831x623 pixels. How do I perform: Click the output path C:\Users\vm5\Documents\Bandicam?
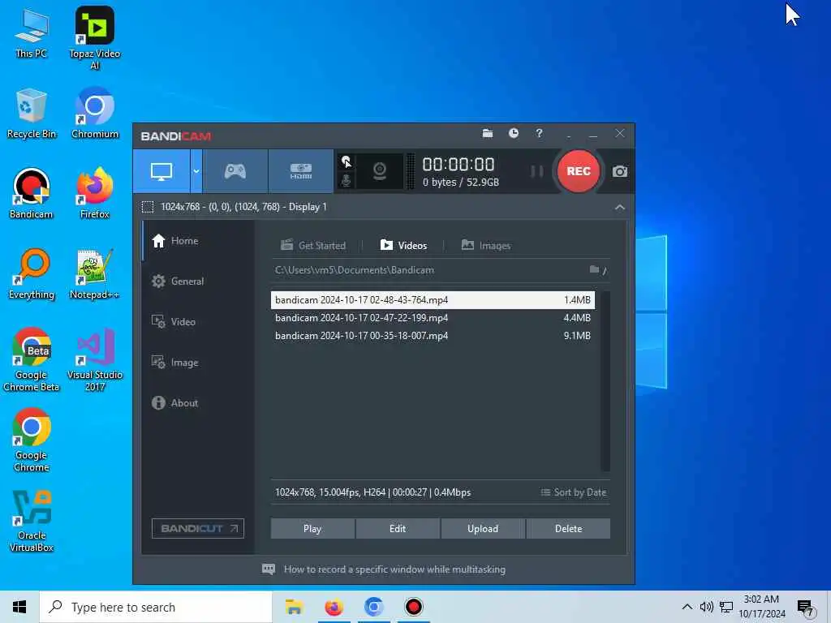tap(355, 270)
